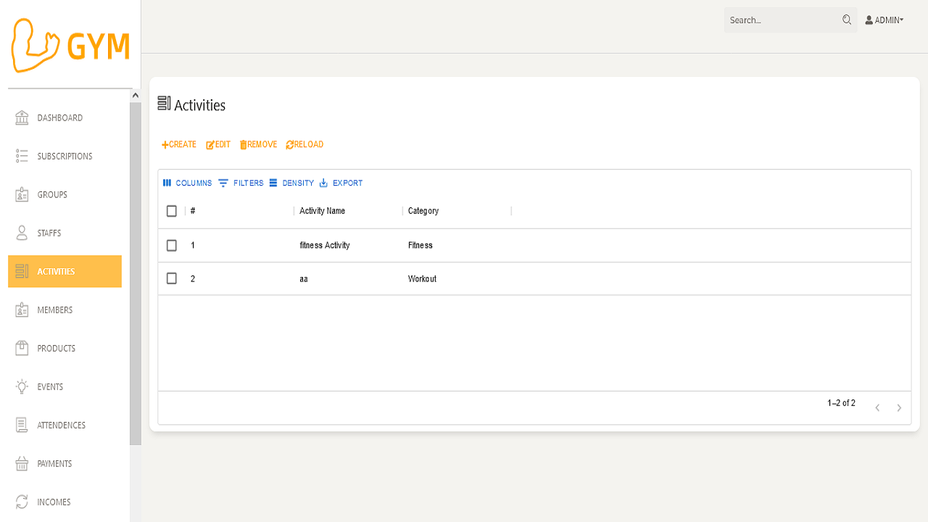
Task: Switch to the Incomes section
Action: click(54, 502)
